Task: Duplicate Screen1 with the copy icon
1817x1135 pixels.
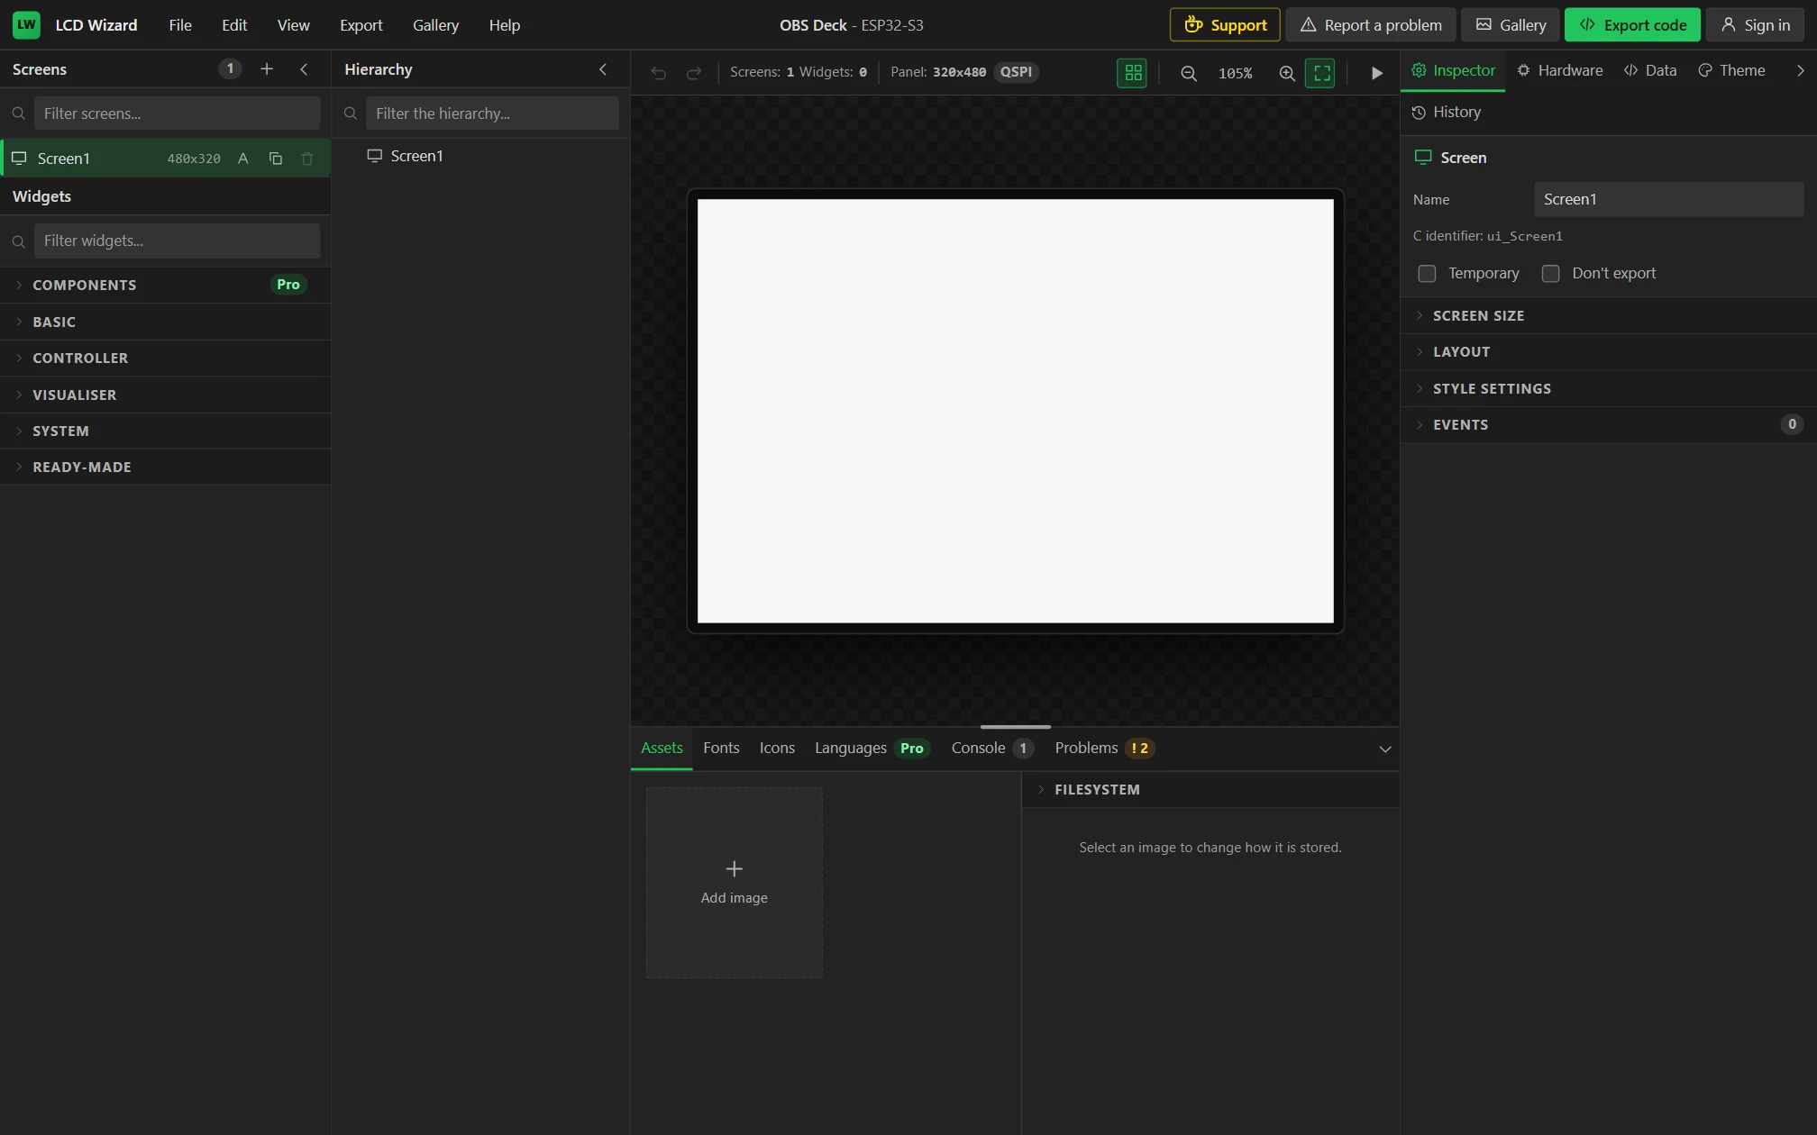Action: 276,159
